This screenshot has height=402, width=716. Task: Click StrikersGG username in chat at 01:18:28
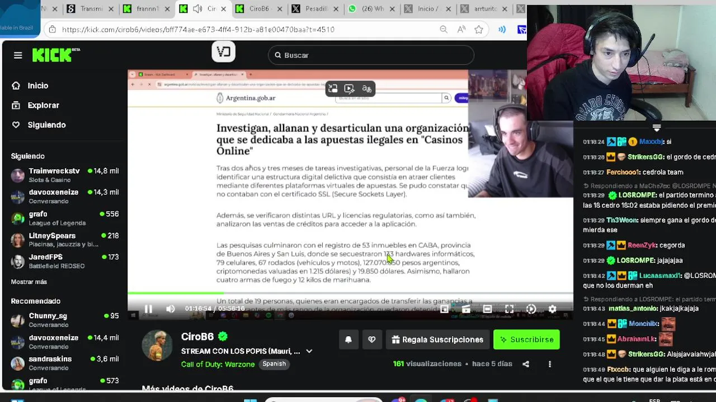coord(646,157)
